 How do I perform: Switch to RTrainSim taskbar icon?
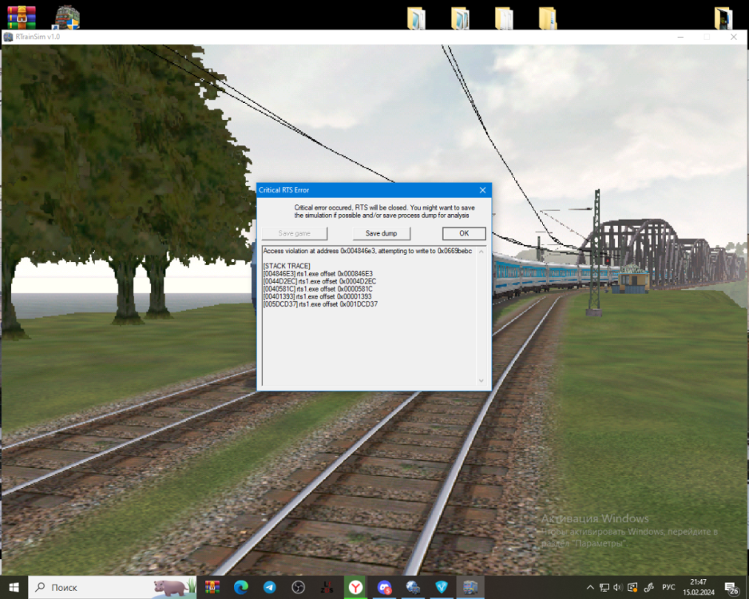click(470, 587)
